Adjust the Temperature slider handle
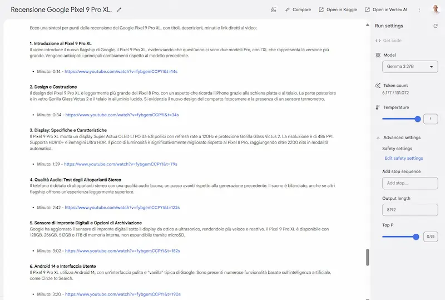Image resolution: width=445 pixels, height=300 pixels. (x=418, y=119)
